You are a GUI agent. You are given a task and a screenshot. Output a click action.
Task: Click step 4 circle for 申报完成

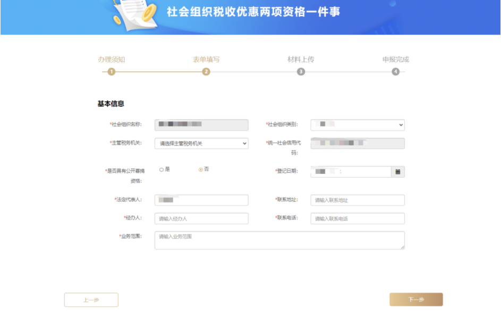click(395, 72)
